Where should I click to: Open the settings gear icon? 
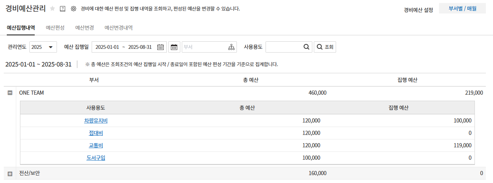(x=74, y=9)
